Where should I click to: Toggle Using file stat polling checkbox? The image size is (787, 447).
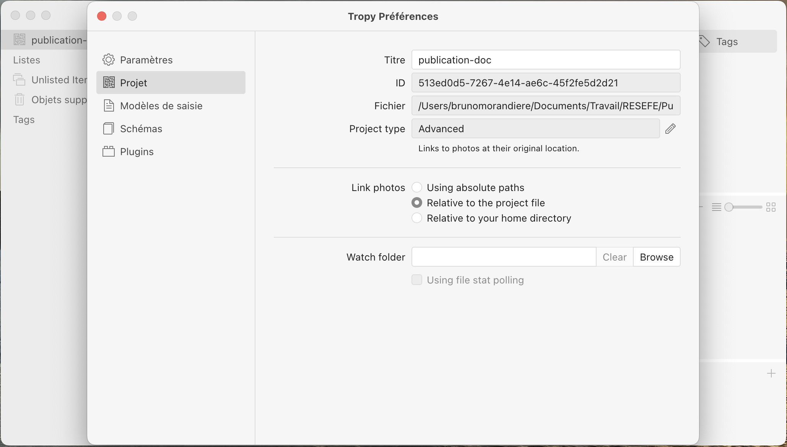417,280
